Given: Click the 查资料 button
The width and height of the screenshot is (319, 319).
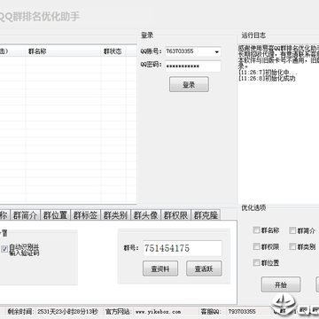Looking at the screenshot, I should pos(160,268).
